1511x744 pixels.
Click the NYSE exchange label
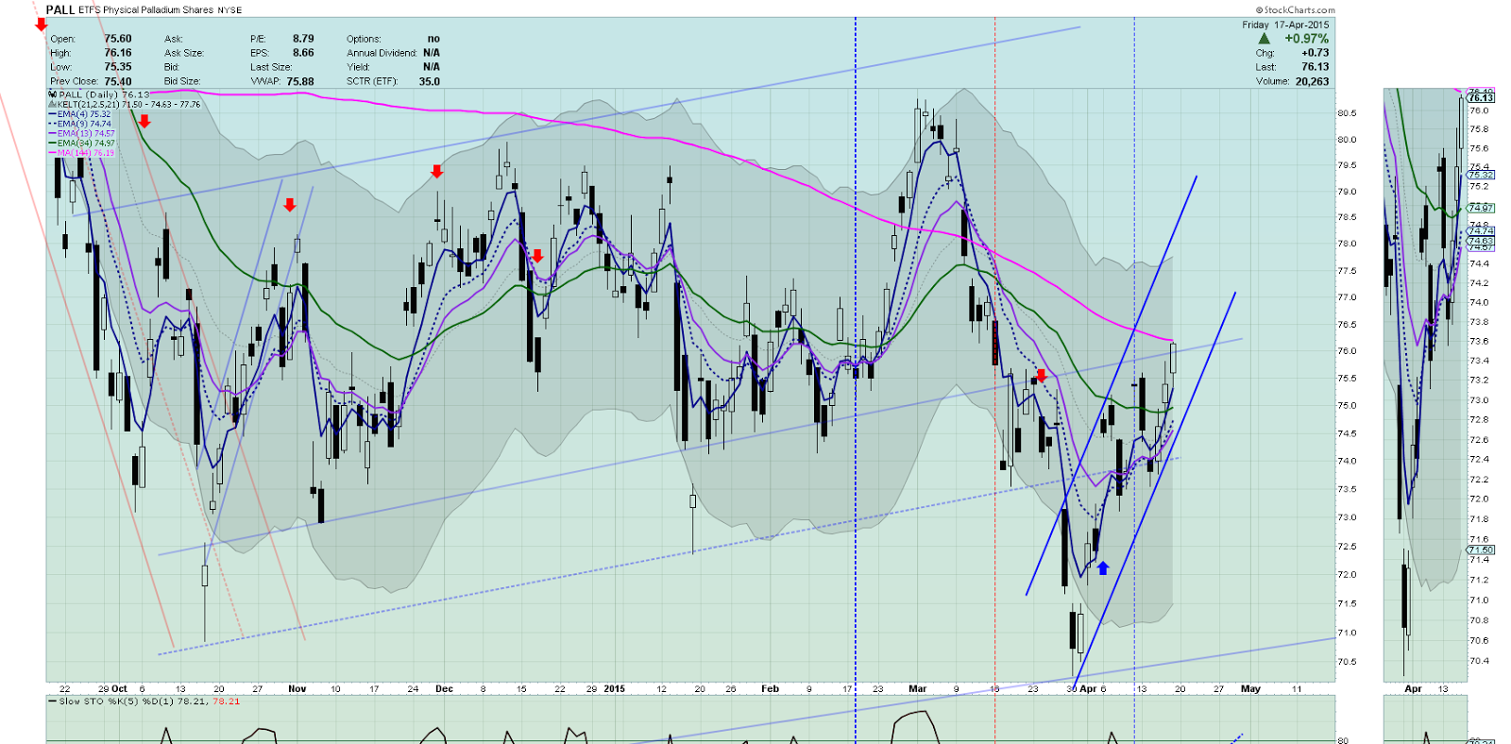(x=229, y=10)
